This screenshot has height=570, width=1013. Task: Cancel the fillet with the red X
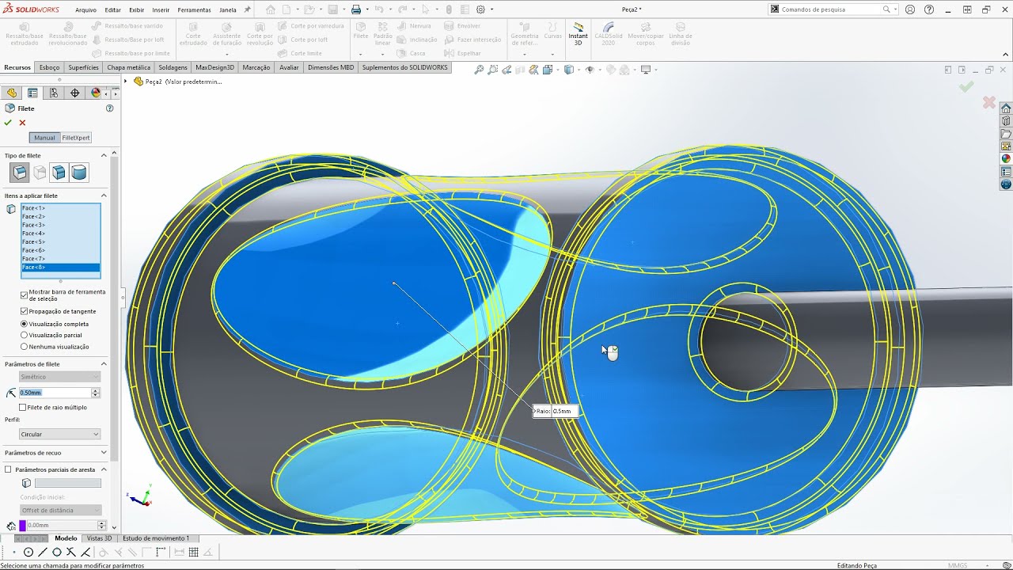22,123
